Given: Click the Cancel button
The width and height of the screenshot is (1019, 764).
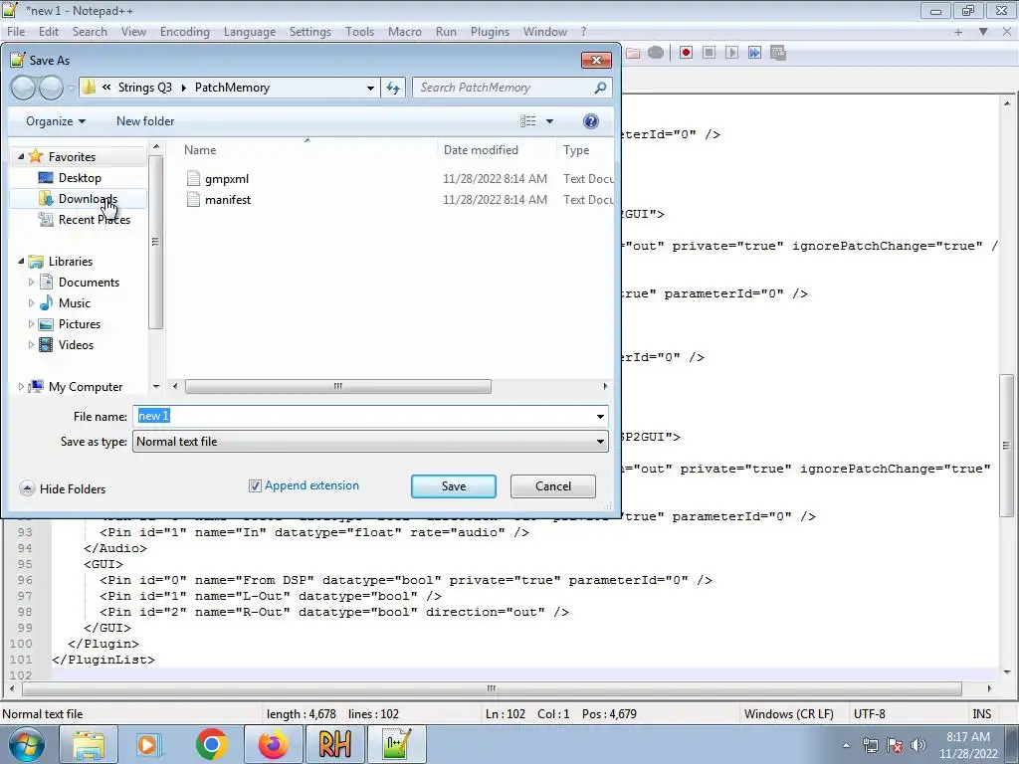Looking at the screenshot, I should click(x=553, y=486).
